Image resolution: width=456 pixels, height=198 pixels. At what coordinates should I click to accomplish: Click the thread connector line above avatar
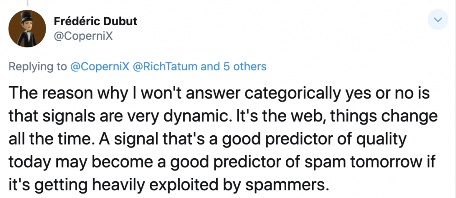point(28,3)
